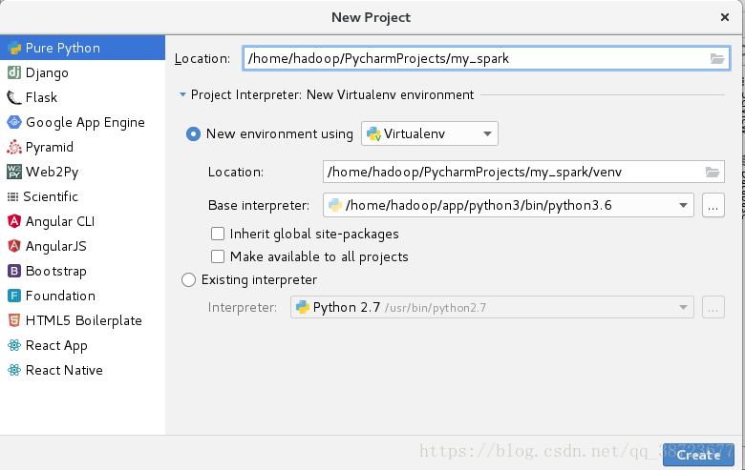Click the Web2Py icon
Viewport: 745px width, 470px height.
14,172
